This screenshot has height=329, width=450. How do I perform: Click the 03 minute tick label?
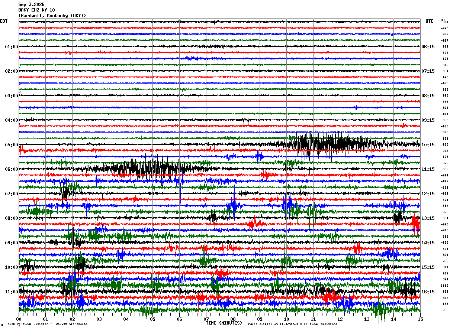tap(99, 319)
